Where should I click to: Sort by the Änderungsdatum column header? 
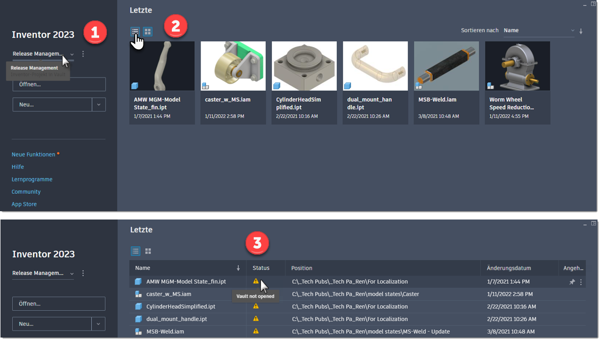point(520,268)
